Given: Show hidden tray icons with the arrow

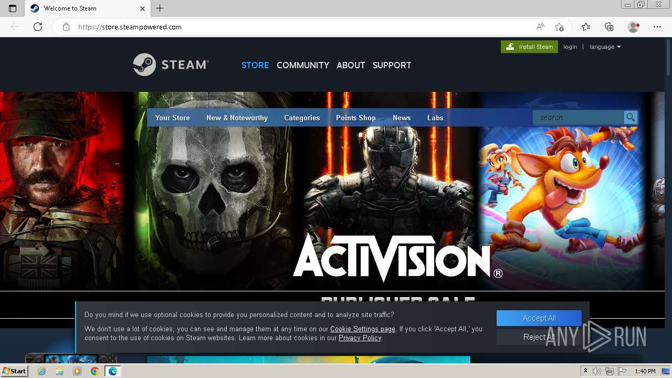Looking at the screenshot, I should [x=585, y=371].
